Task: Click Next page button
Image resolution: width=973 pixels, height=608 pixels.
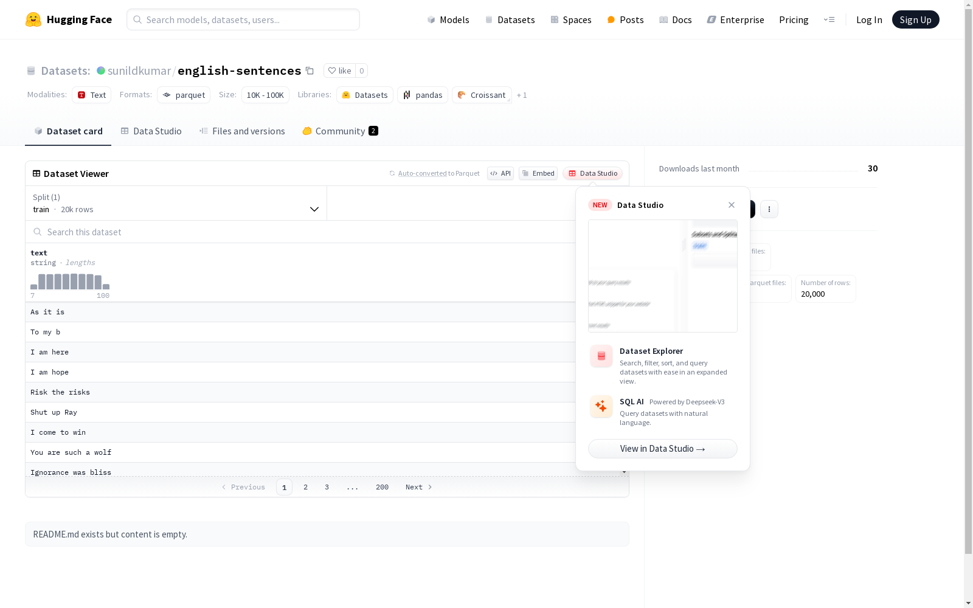Action: point(419,487)
